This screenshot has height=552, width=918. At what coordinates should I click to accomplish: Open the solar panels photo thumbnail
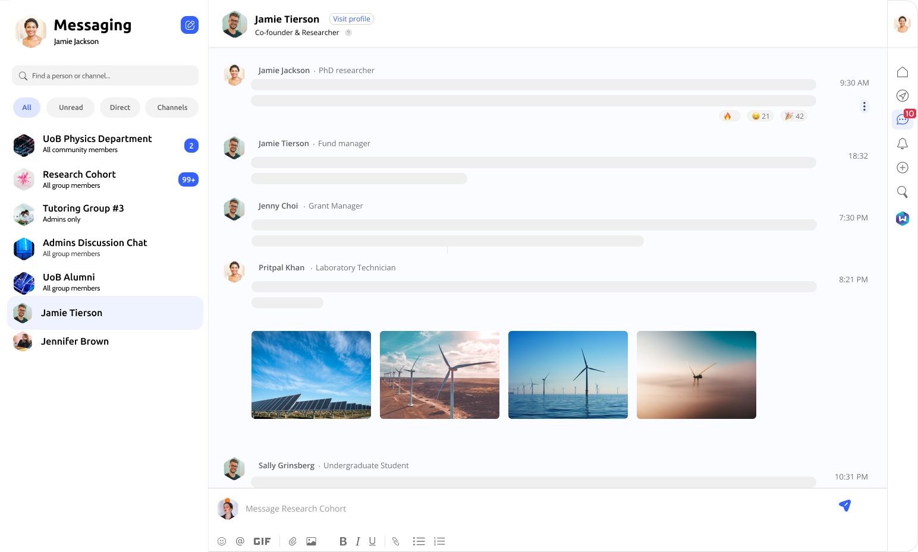point(311,375)
